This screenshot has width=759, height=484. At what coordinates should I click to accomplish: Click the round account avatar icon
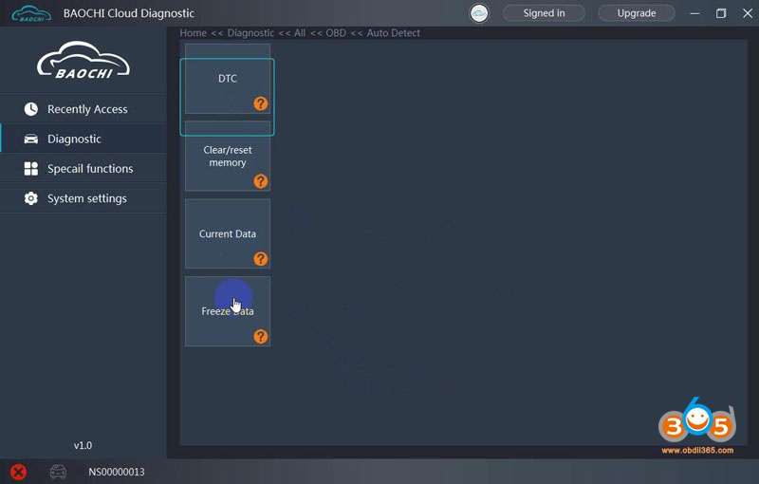(479, 13)
